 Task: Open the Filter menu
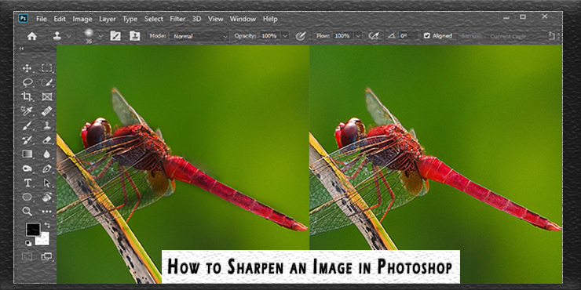pos(178,19)
